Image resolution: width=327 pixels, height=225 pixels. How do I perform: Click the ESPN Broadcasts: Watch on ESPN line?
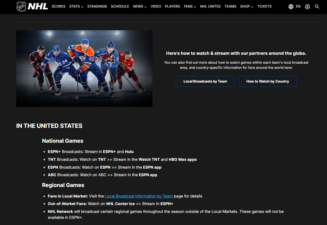pos(105,167)
